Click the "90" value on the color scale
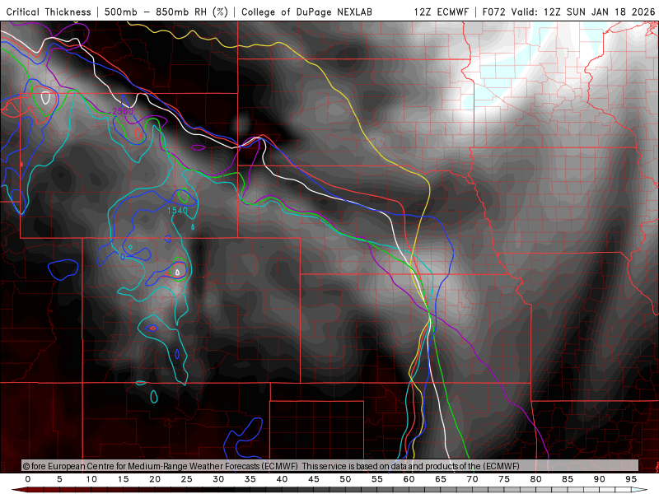 point(600,479)
